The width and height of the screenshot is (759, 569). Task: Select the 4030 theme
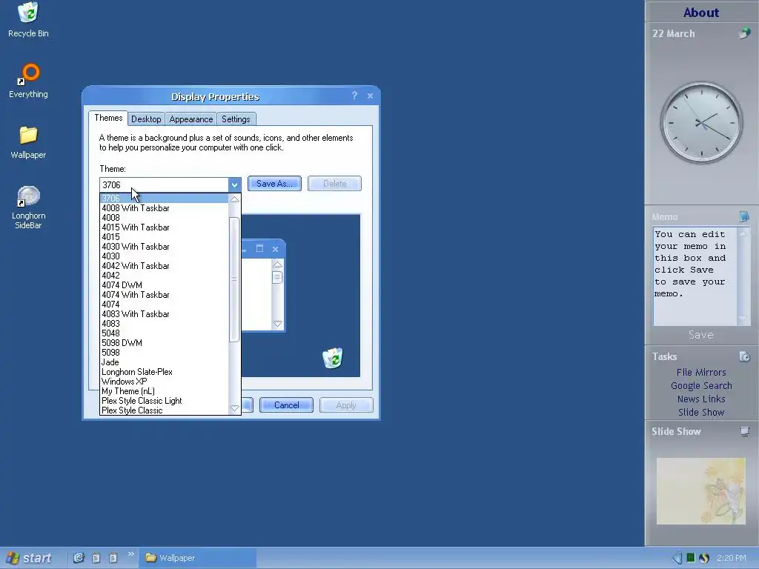164,256
